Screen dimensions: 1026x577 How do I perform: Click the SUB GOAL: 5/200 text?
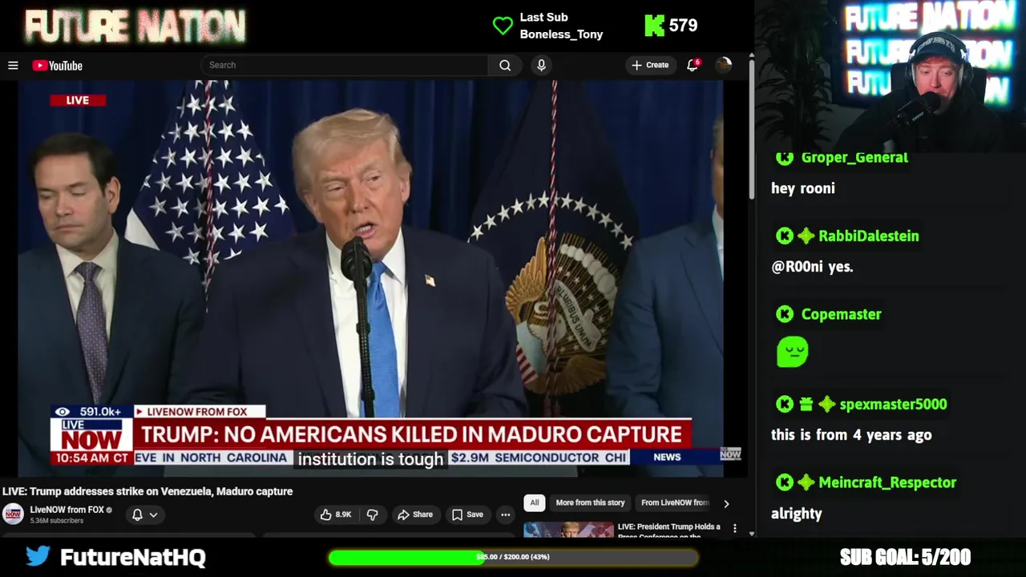905,557
